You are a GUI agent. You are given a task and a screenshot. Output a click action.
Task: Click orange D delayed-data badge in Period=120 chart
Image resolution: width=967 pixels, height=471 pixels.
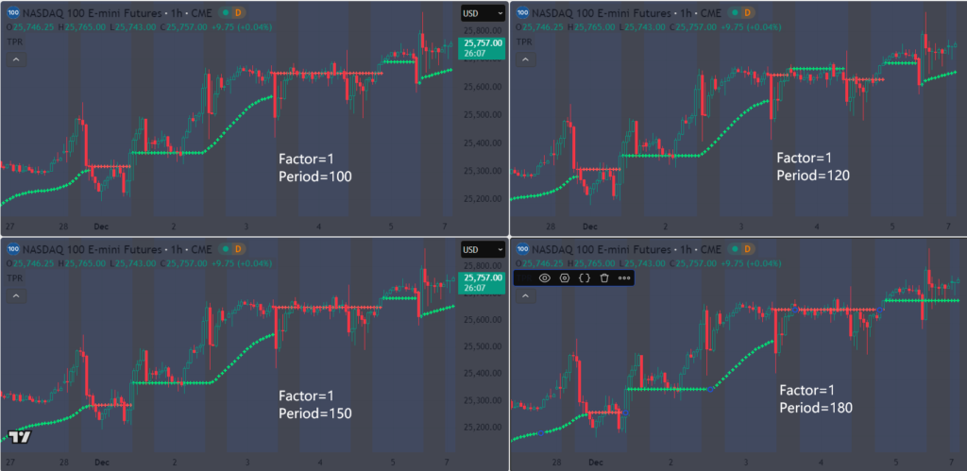click(x=748, y=13)
